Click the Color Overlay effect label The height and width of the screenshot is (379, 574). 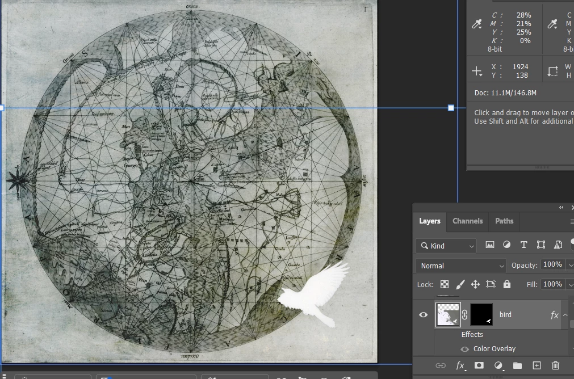tap(494, 348)
